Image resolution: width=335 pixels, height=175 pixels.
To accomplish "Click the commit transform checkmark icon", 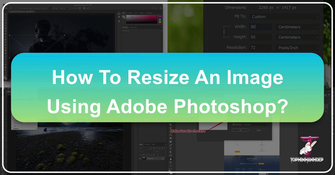I will [x=88, y=8].
